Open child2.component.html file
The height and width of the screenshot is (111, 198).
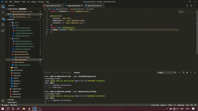coord(23,31)
